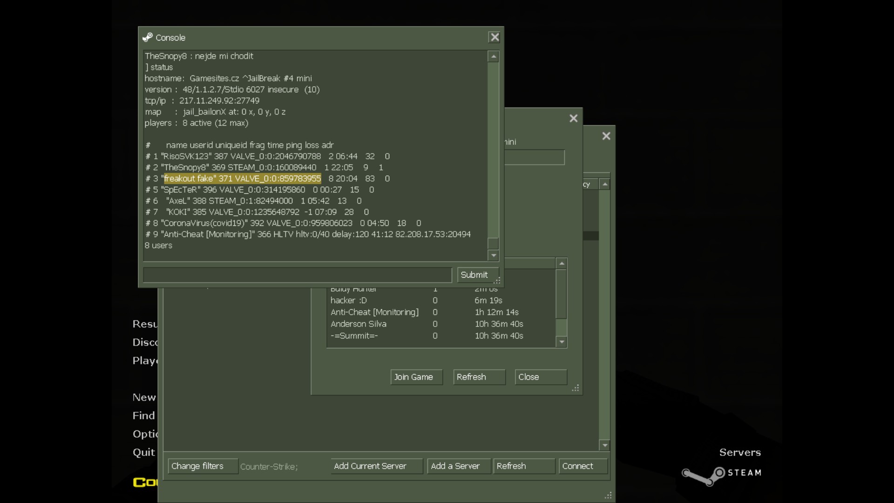The image size is (894, 503).
Task: Click the Find main menu item
Action: click(143, 415)
